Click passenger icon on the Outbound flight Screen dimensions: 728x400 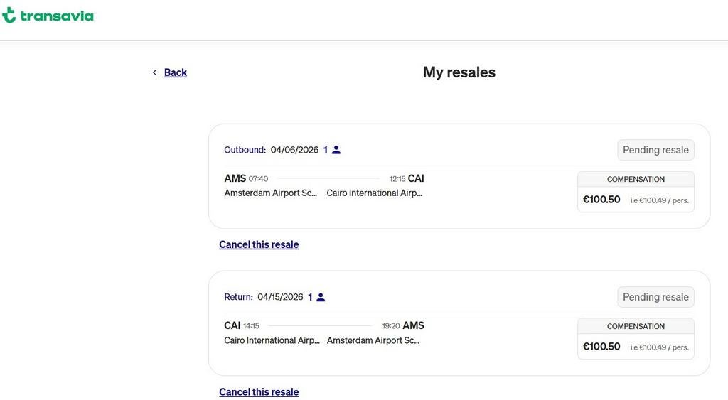(336, 150)
